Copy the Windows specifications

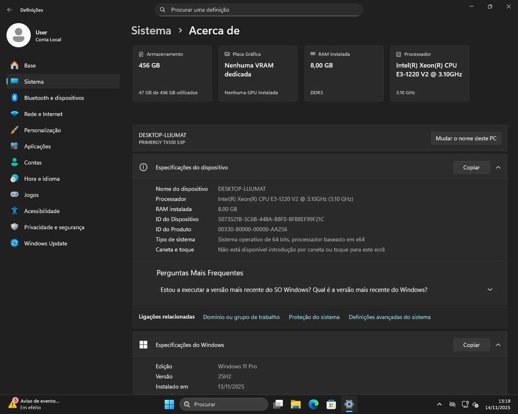[471, 345]
